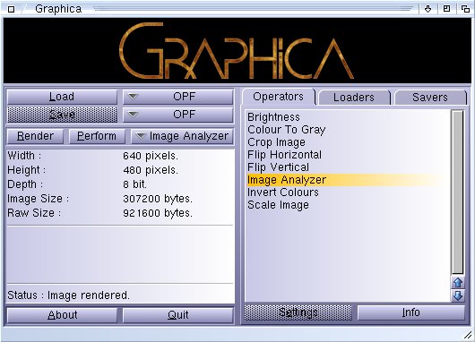This screenshot has height=342, width=475.
Task: Click the window resize grip icon
Action: pos(468,335)
